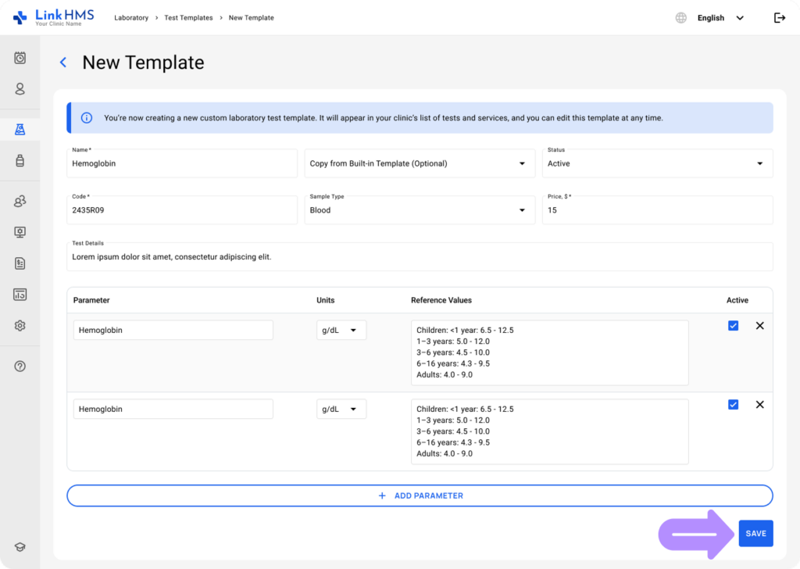This screenshot has height=569, width=800.
Task: Click the Reference Values column header
Action: coord(441,300)
